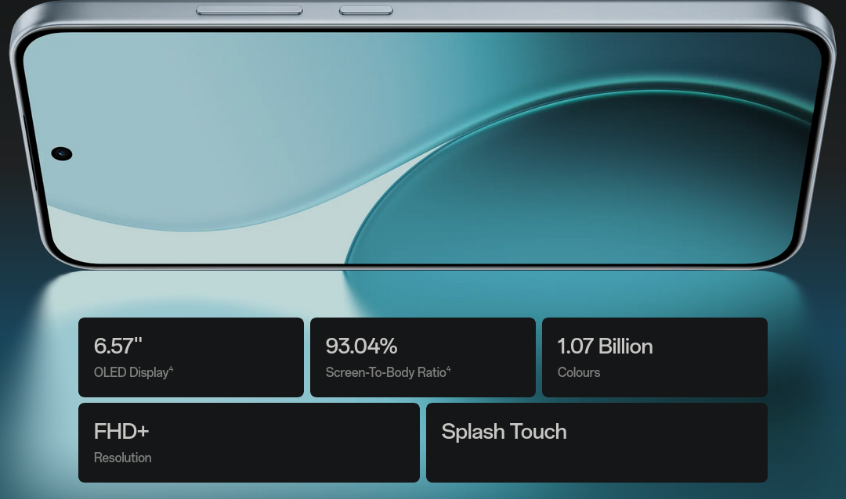The width and height of the screenshot is (846, 499).
Task: Select the FHD+ heading
Action: 121,431
